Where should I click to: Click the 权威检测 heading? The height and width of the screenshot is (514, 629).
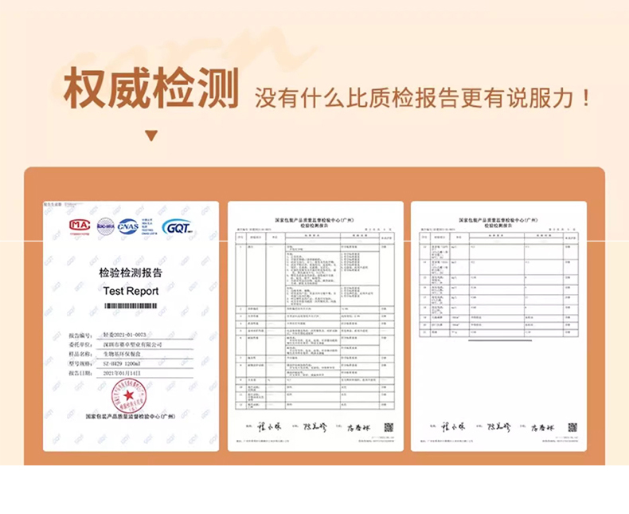click(x=151, y=88)
